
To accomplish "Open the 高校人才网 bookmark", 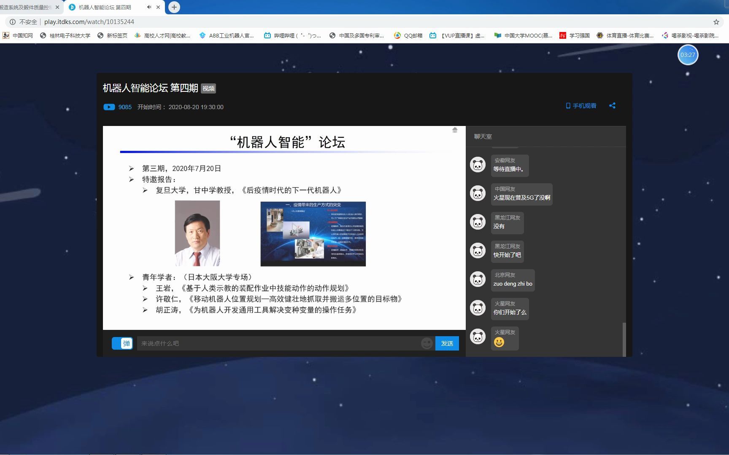I will pyautogui.click(x=162, y=36).
